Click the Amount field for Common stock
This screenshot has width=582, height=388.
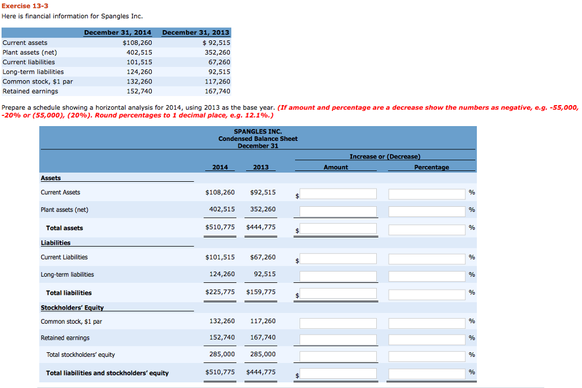coord(338,322)
